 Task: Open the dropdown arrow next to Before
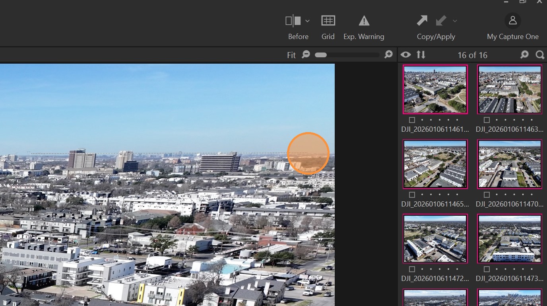click(x=307, y=21)
